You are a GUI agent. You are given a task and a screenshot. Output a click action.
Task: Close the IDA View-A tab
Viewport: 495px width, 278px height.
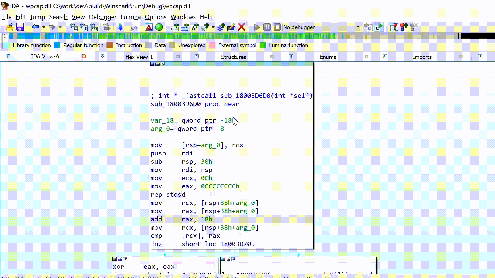84,56
